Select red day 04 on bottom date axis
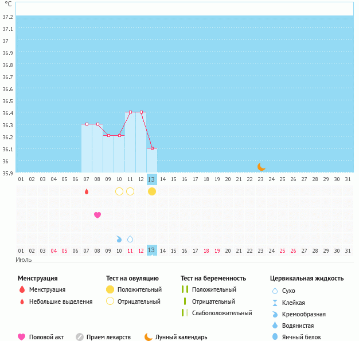The height and width of the screenshot is (341, 359). [54, 250]
